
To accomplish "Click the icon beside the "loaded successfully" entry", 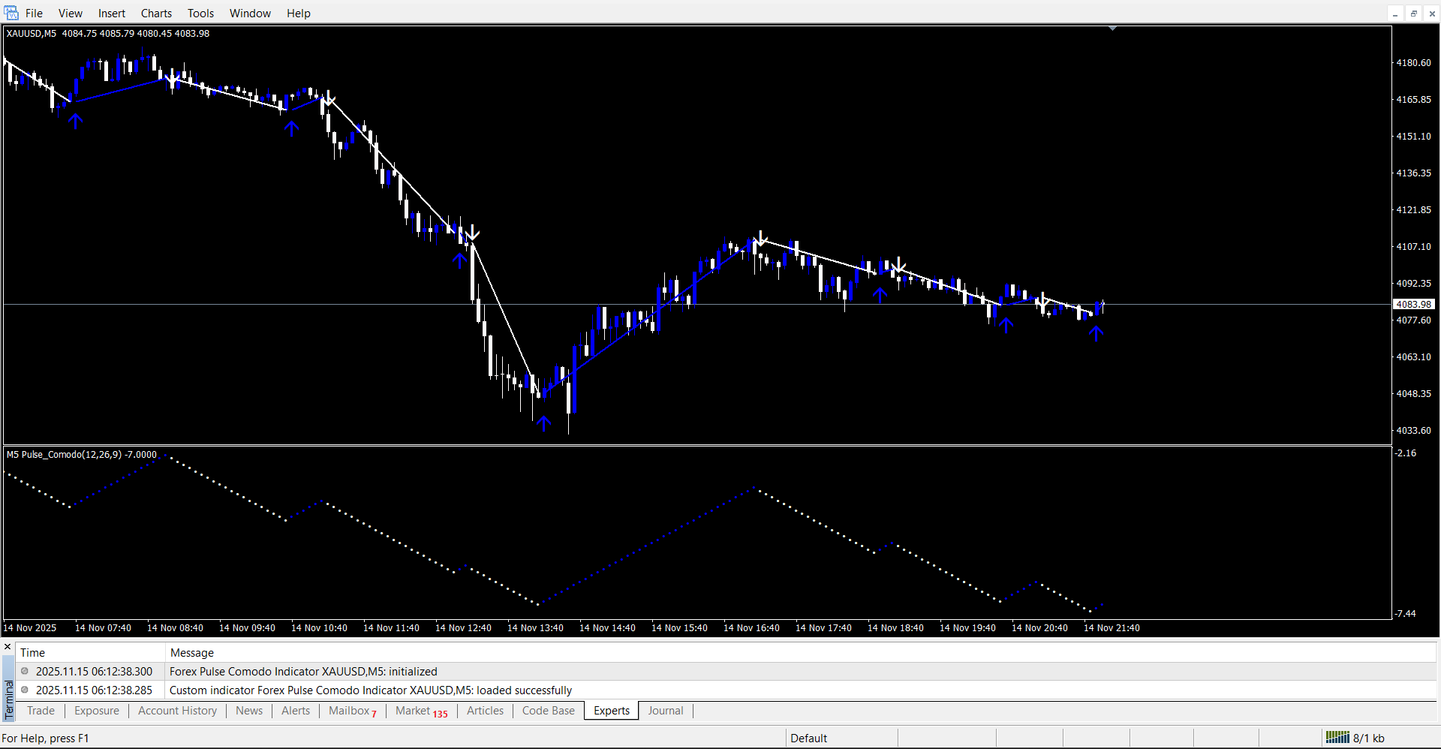I will (x=25, y=690).
